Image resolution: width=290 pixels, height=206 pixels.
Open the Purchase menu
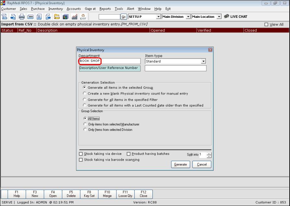[38, 9]
